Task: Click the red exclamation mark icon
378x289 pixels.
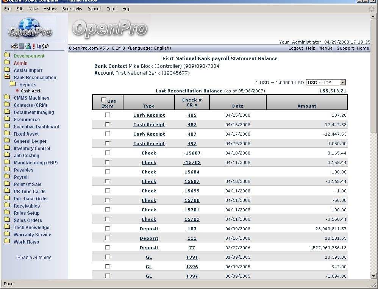Action: 34,46
